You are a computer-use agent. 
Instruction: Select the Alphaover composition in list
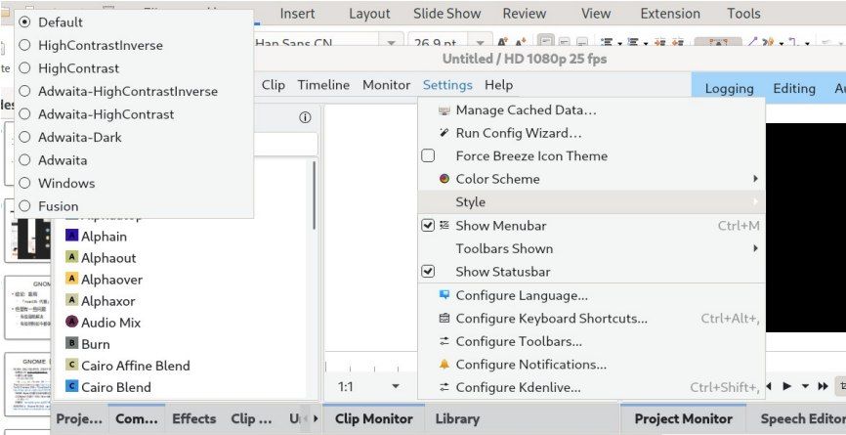tap(111, 280)
